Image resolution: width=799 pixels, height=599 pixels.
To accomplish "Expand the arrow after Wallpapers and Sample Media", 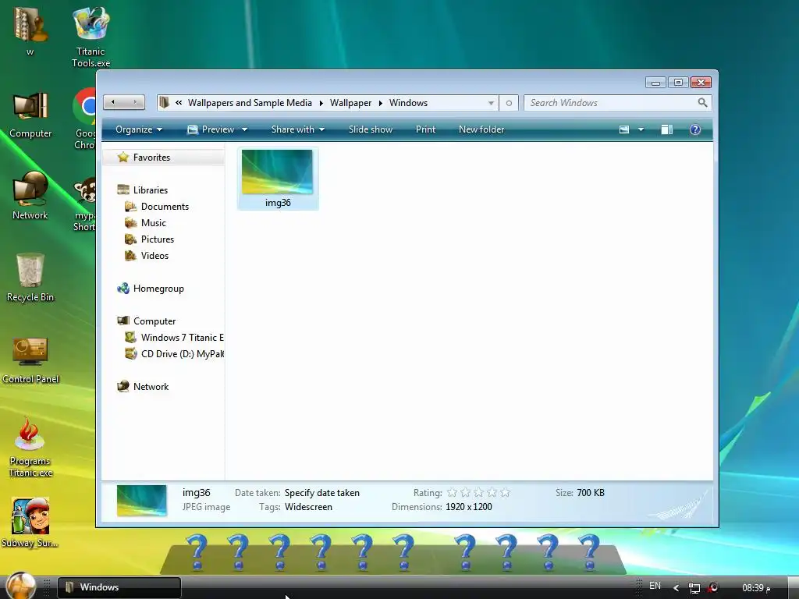I will 321,103.
